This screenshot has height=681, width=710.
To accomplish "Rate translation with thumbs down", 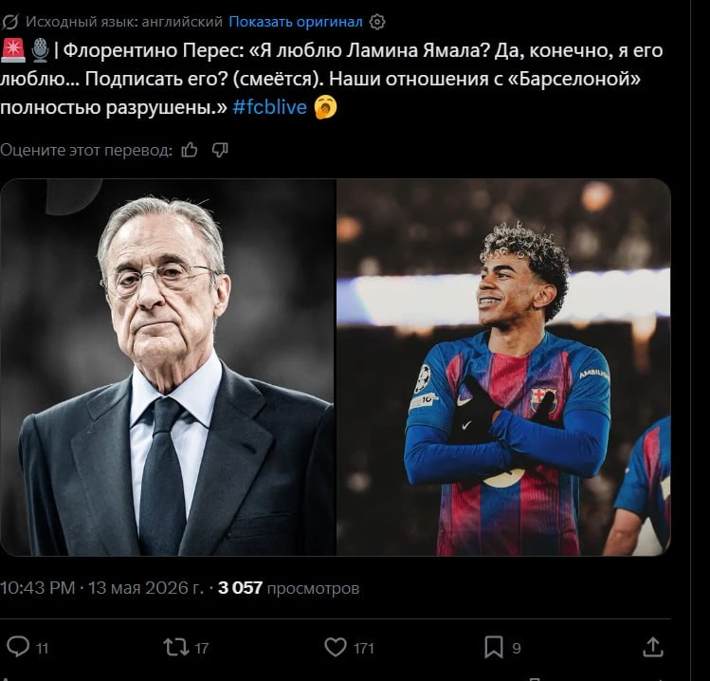I will (x=220, y=150).
